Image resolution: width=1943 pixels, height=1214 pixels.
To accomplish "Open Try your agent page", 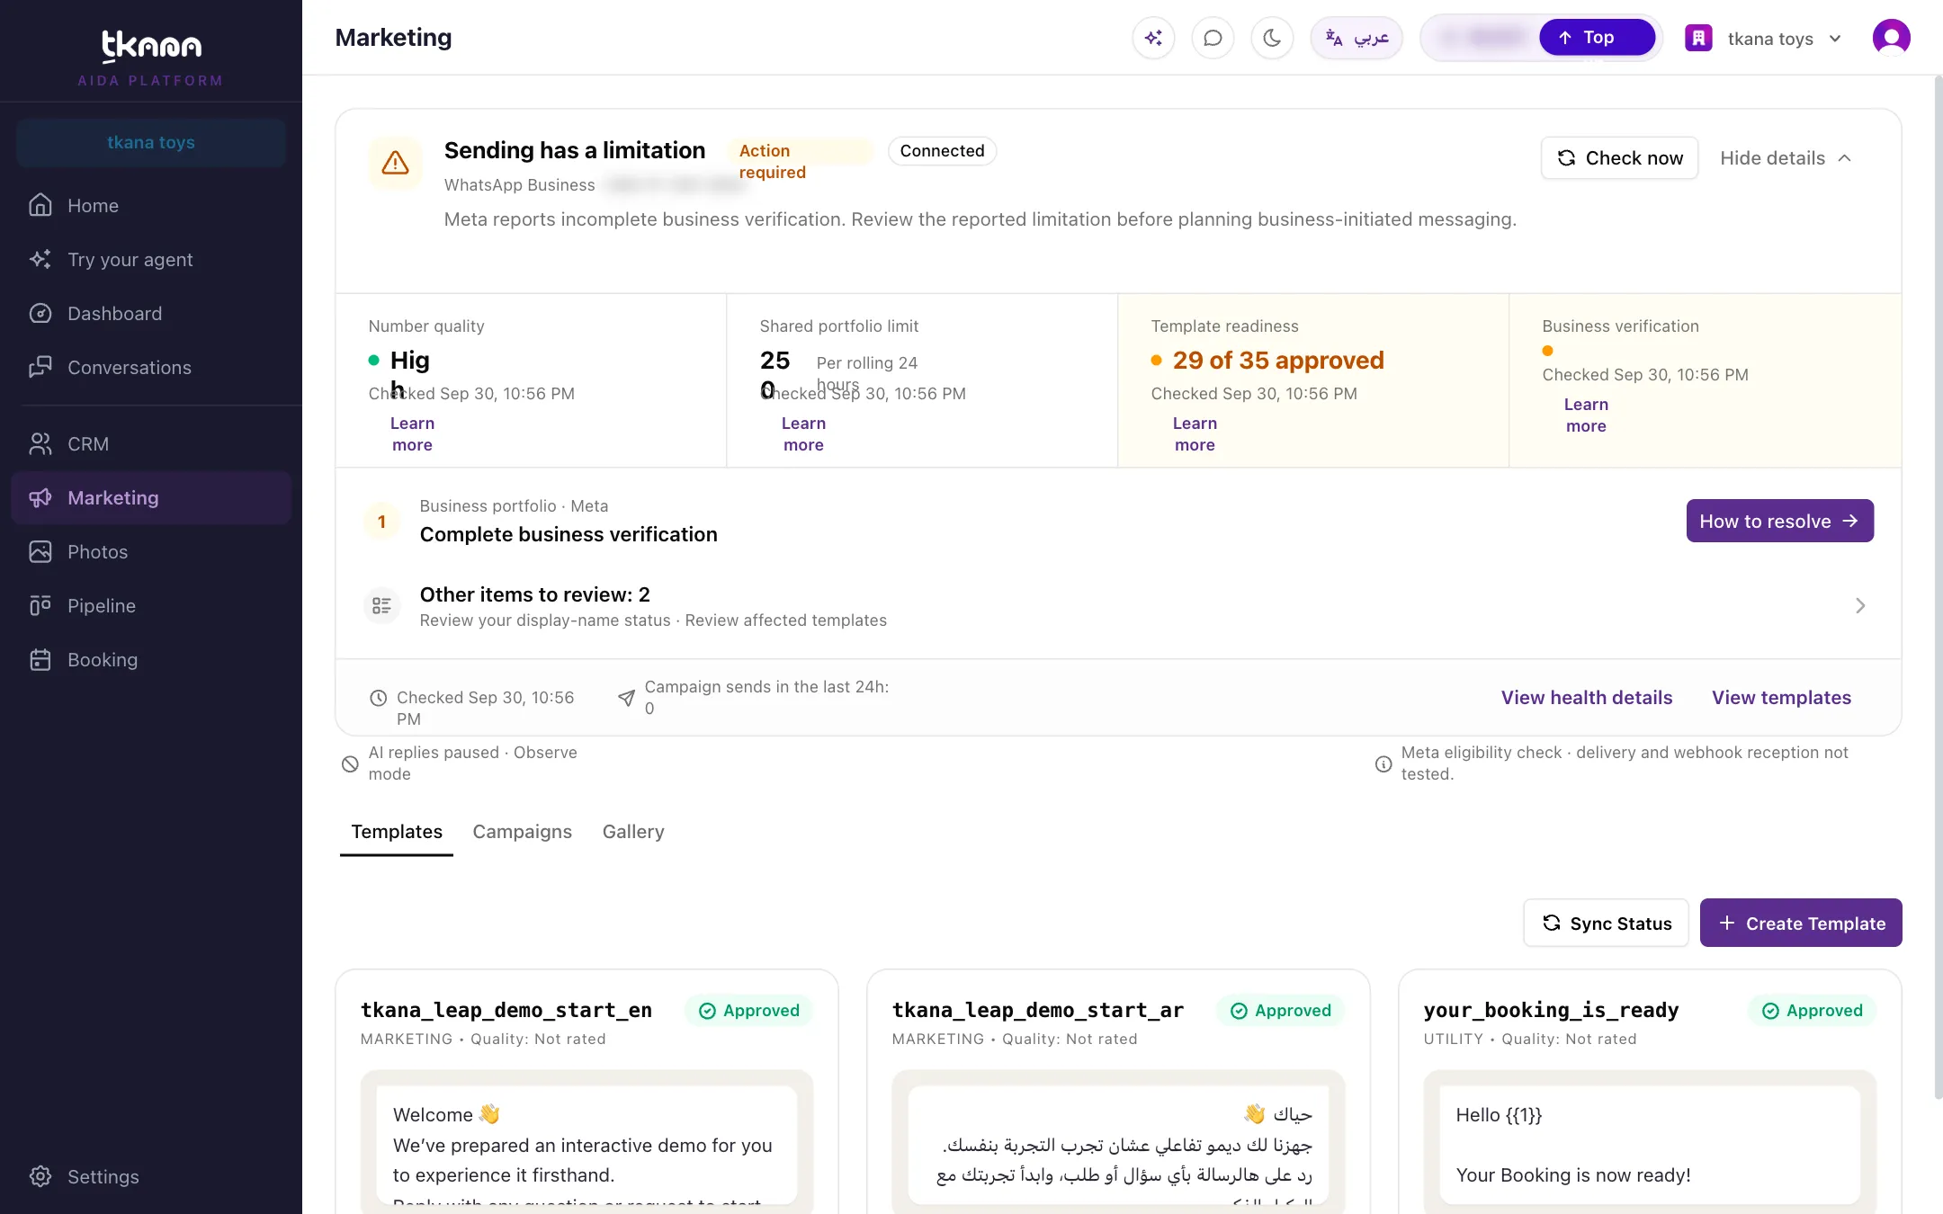I will (x=151, y=260).
